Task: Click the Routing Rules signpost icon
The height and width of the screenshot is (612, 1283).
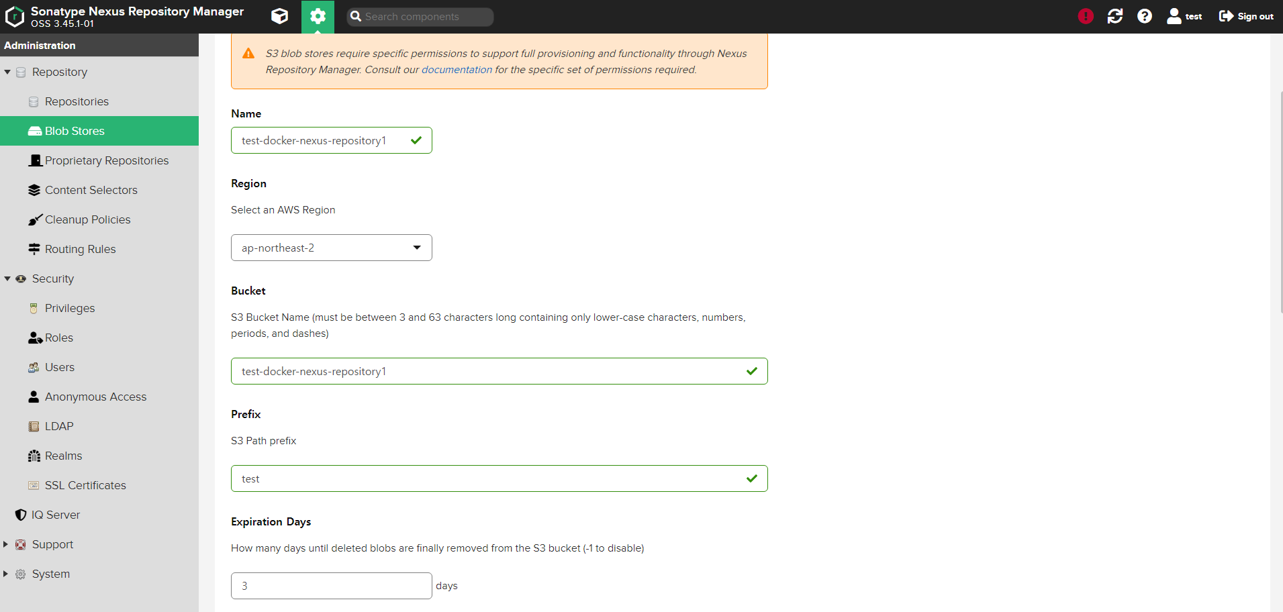Action: click(x=34, y=249)
